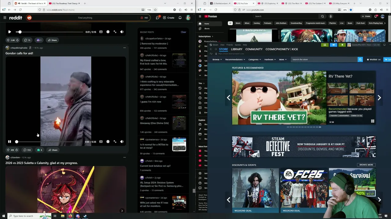The image size is (391, 219).
Task: Expand the Steam Recommendations dropdown
Action: (x=235, y=60)
